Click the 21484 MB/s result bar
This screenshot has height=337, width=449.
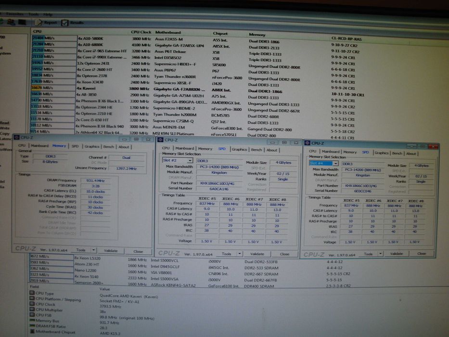coord(54,38)
